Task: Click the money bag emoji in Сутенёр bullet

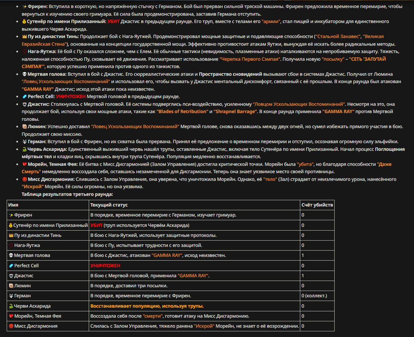Action: [24, 22]
